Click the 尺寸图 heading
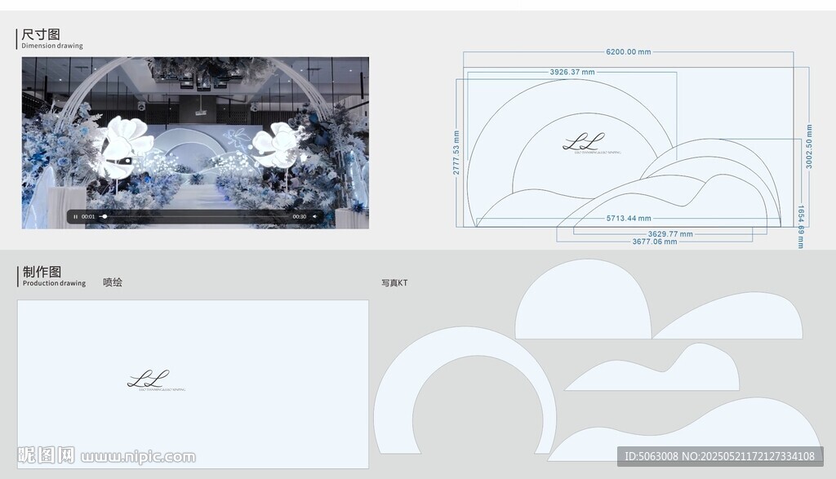This screenshot has height=479, width=836. pos(41,34)
